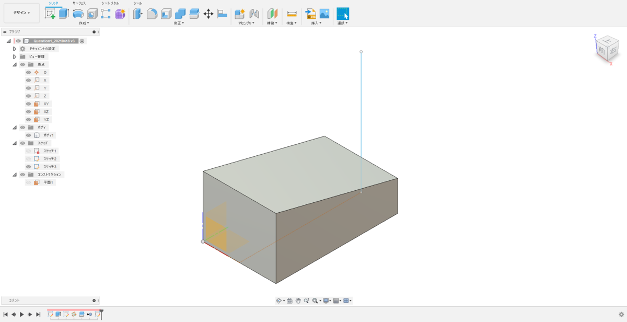Select the Insert Canvas image tool
Image resolution: width=627 pixels, height=322 pixels.
pyautogui.click(x=324, y=14)
